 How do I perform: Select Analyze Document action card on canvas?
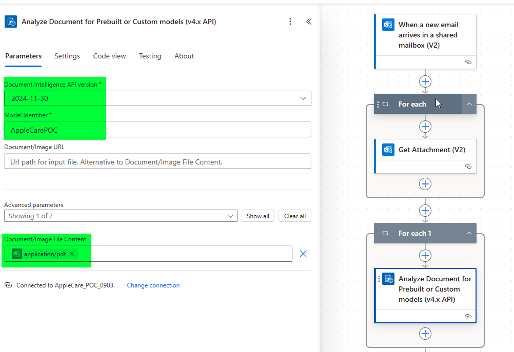425,296
